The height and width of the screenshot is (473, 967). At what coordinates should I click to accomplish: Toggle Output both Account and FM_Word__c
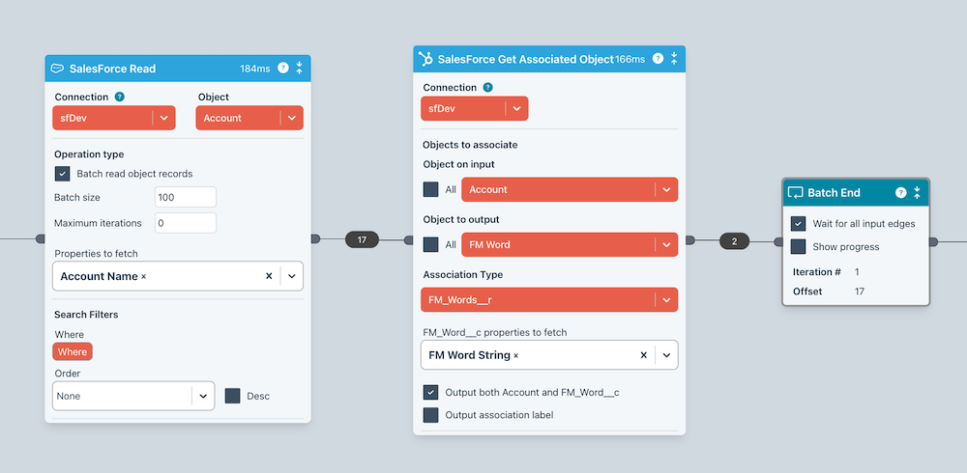coord(430,392)
